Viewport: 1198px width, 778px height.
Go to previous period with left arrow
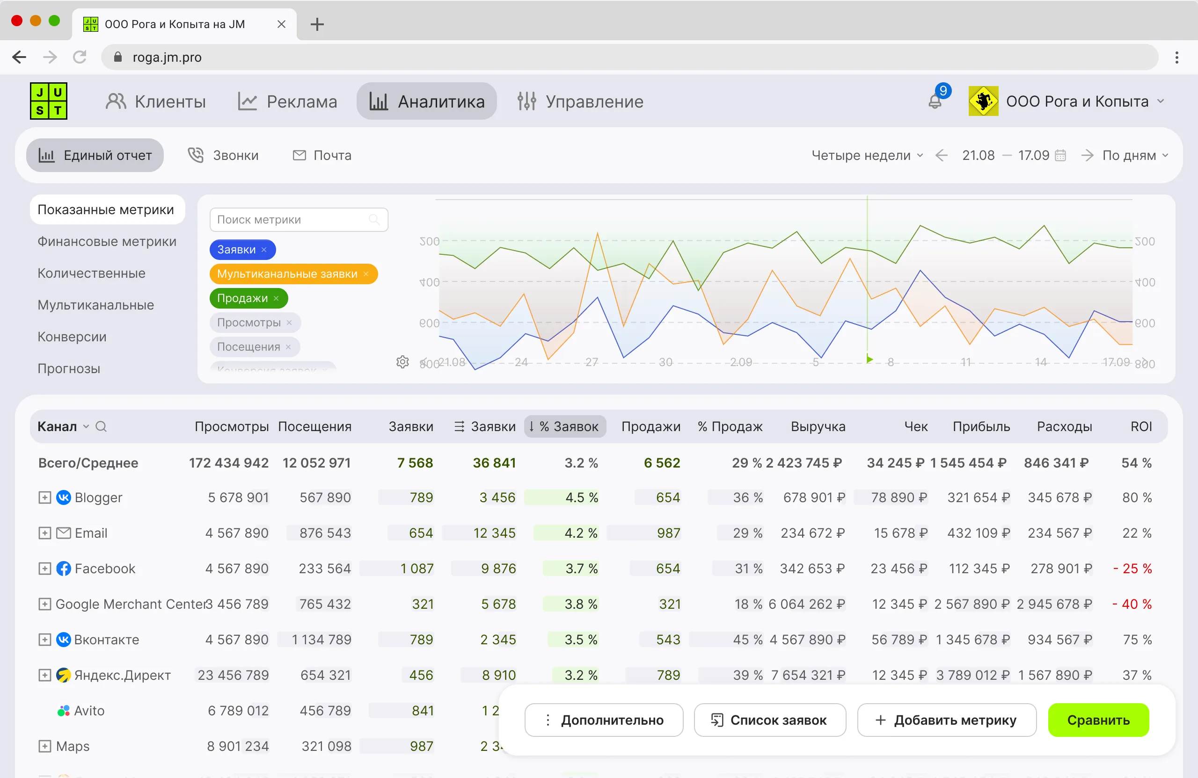pyautogui.click(x=941, y=155)
